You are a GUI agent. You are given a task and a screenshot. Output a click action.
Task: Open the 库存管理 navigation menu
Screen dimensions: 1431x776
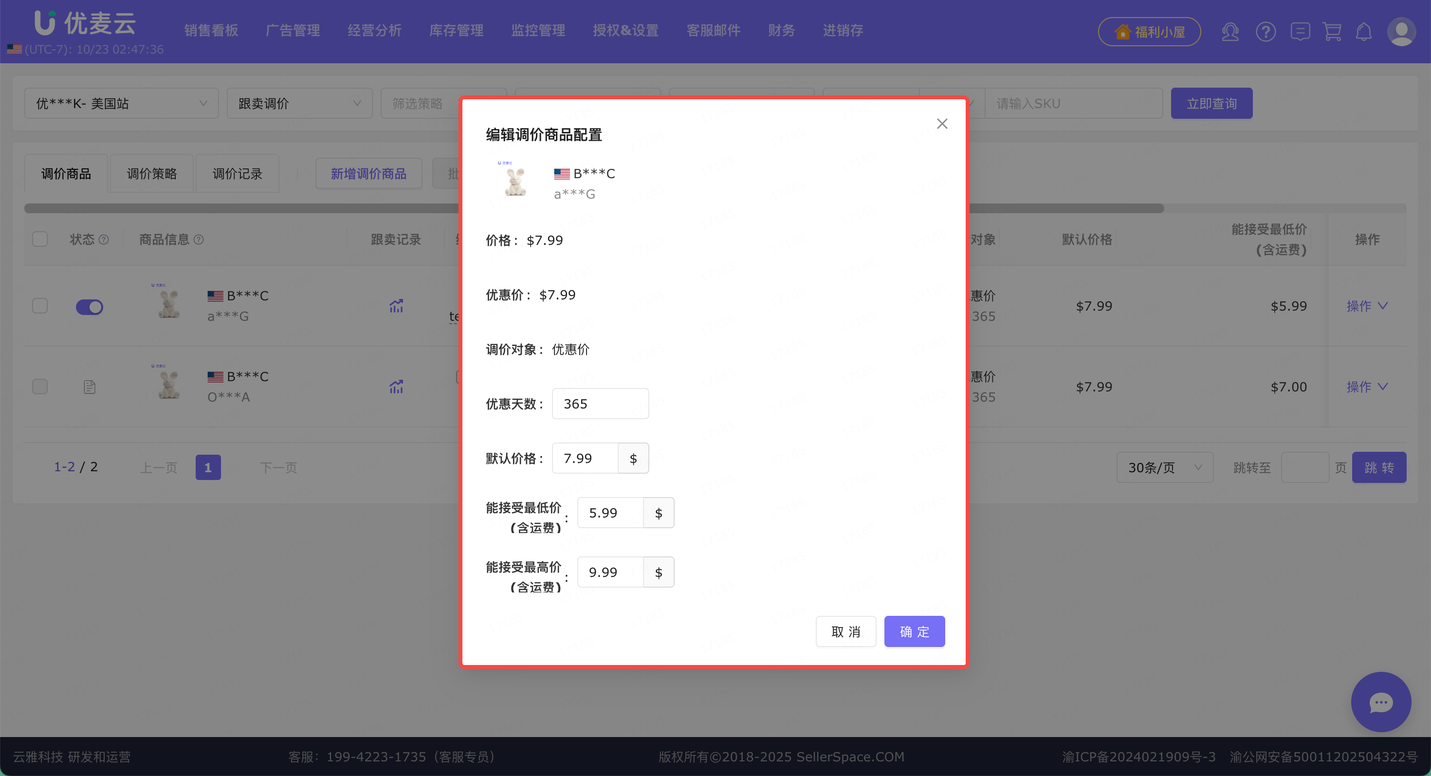pyautogui.click(x=456, y=31)
